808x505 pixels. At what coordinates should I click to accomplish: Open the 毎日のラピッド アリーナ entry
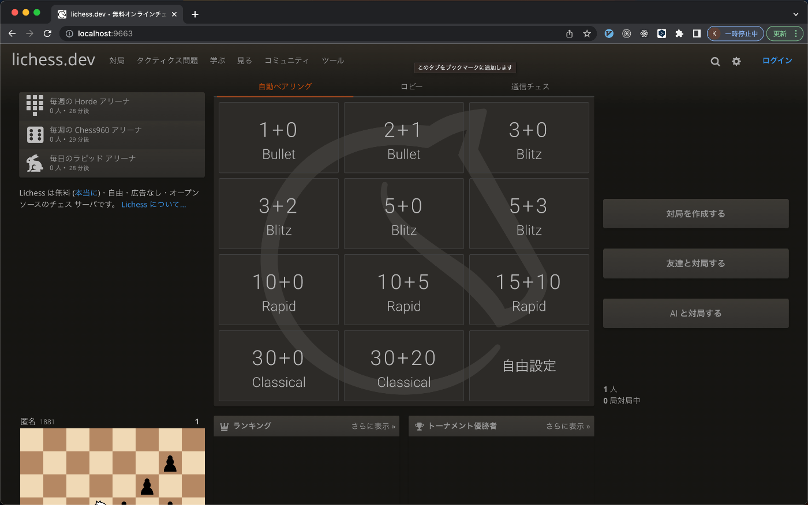112,163
